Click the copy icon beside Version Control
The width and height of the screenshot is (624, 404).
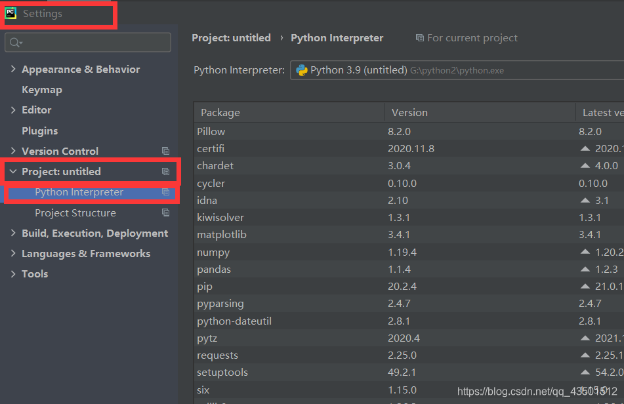pyautogui.click(x=165, y=151)
